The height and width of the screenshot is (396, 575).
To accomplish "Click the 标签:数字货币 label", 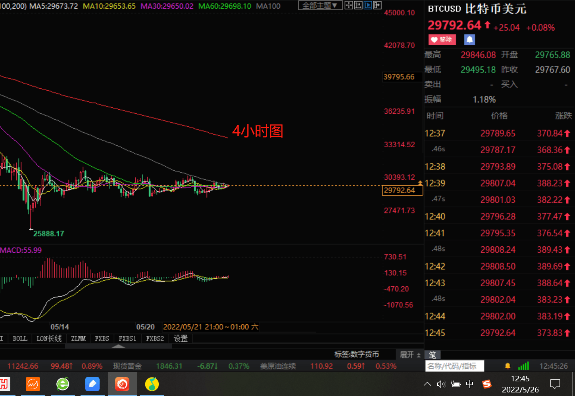I will (x=356, y=354).
